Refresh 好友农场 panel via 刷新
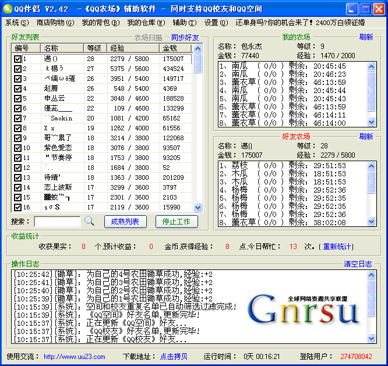Screen dimensions: 388x366 [x=366, y=136]
